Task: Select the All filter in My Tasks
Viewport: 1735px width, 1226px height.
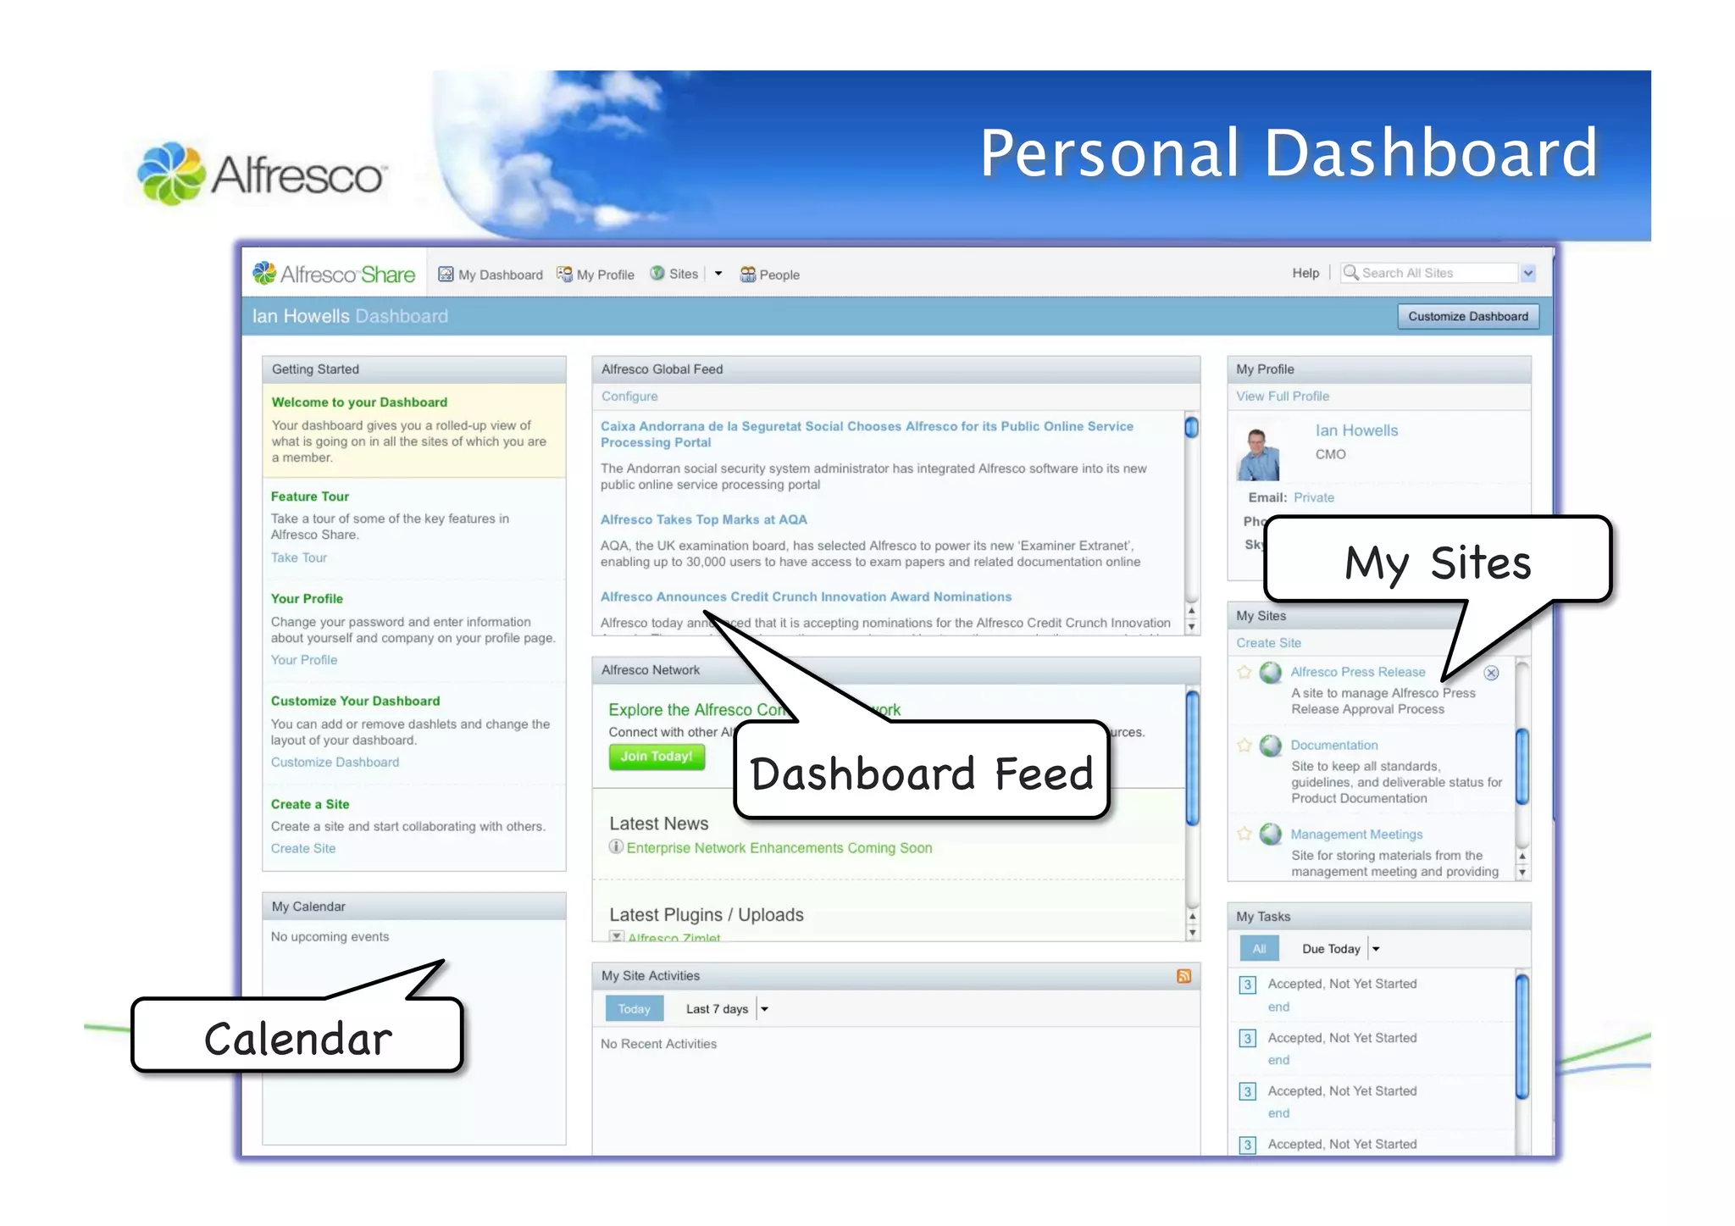Action: [x=1259, y=948]
